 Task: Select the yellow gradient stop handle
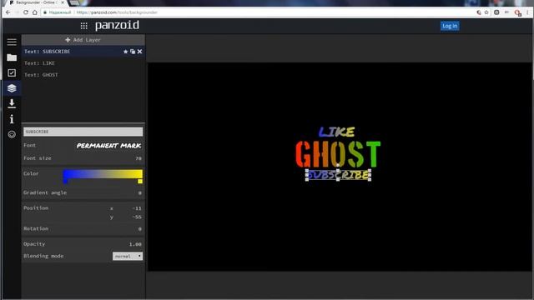point(140,182)
